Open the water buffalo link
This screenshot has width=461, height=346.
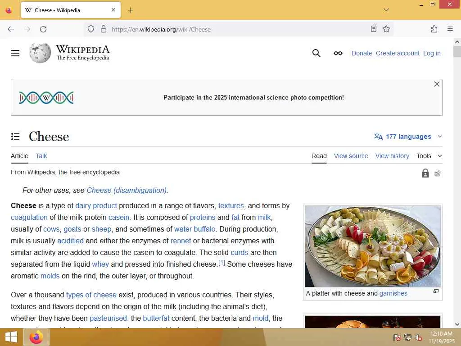pos(194,229)
